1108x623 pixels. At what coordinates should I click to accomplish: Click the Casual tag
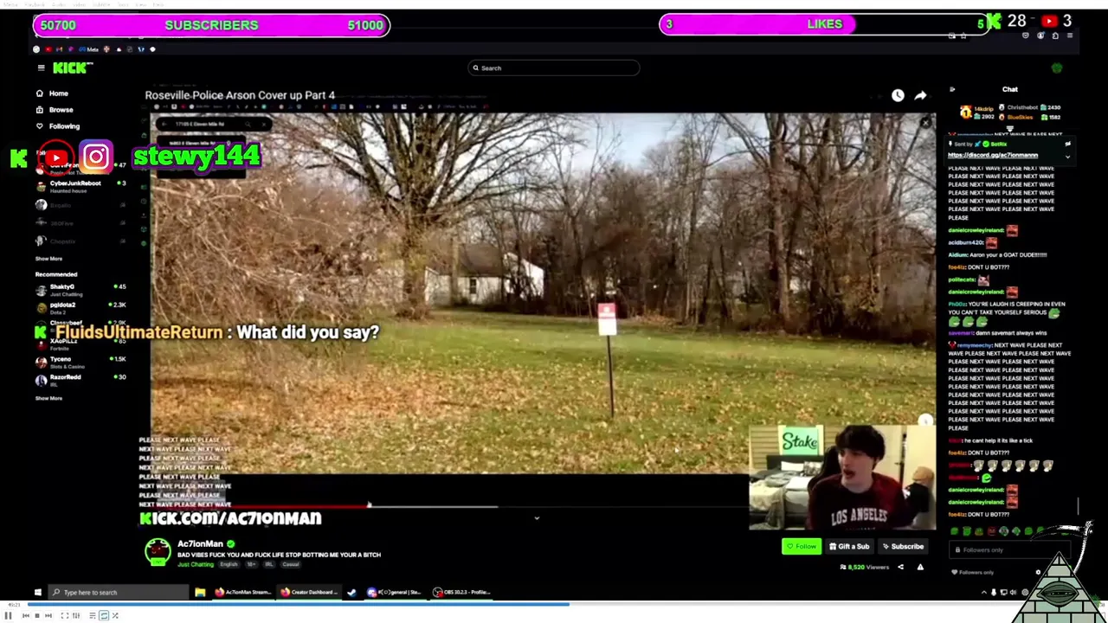tap(290, 564)
